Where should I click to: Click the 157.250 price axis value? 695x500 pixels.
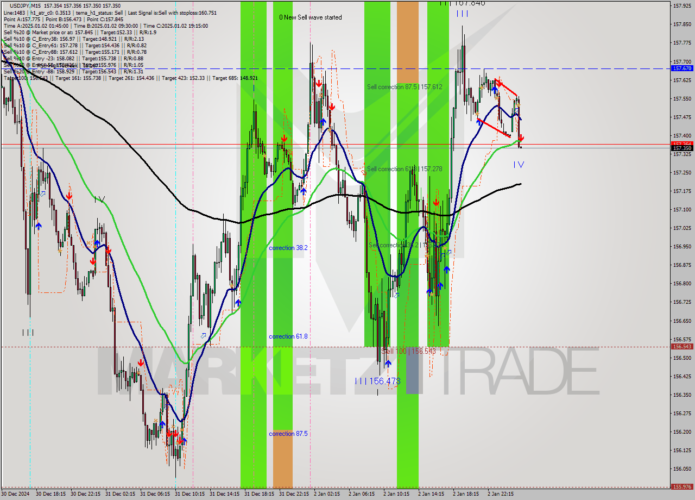pyautogui.click(x=682, y=172)
